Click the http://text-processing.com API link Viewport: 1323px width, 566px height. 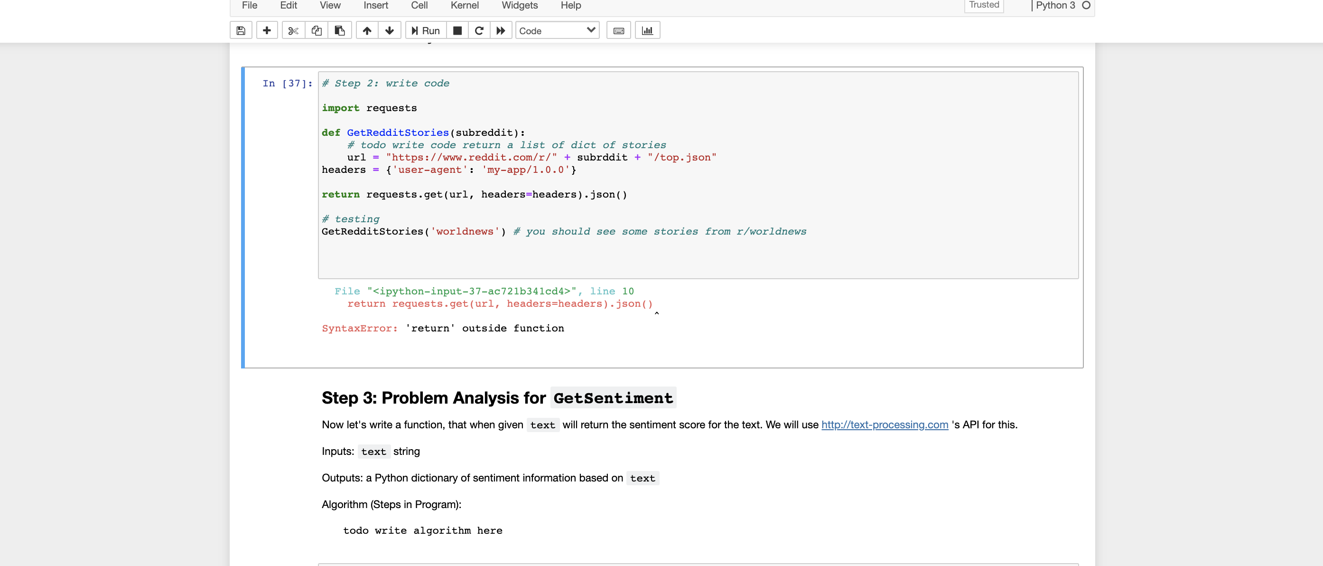[x=884, y=425]
